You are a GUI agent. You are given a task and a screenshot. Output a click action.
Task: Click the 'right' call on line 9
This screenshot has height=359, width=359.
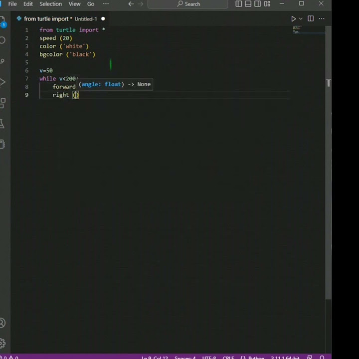61,95
